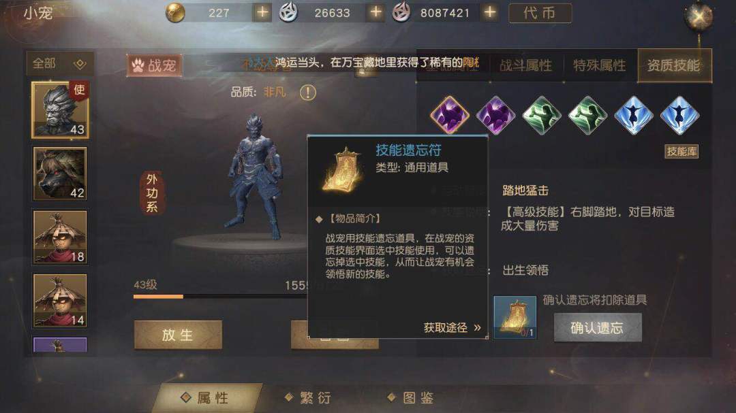The image size is (736, 413).
Task: Select the last blue skill icon
Action: pos(679,115)
